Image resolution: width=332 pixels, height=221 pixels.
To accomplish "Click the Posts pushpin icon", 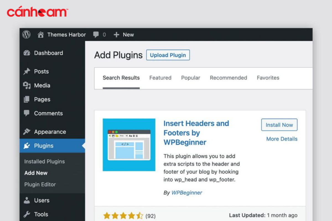I will coord(27,72).
